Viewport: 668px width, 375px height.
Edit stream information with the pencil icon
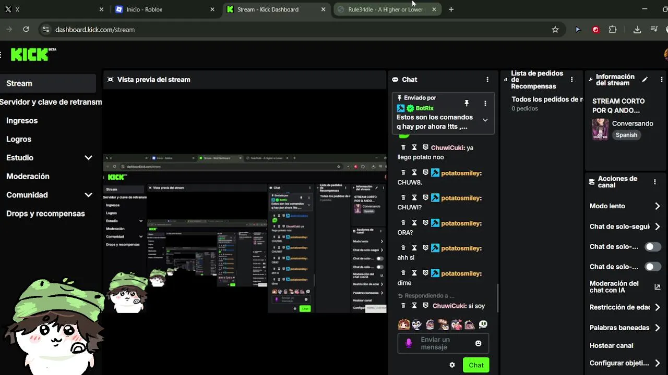(x=645, y=80)
